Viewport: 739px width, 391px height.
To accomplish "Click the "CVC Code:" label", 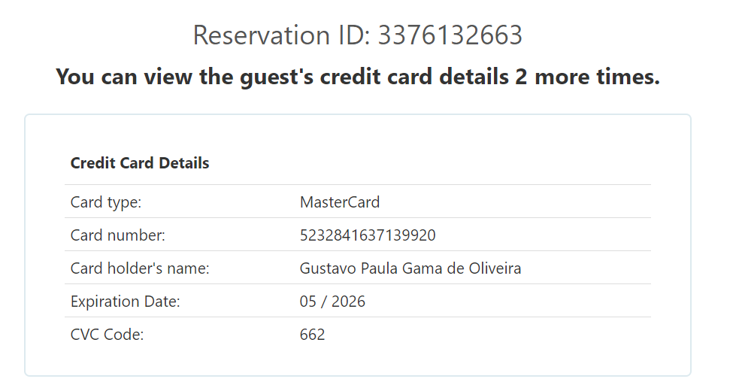I will coord(107,335).
